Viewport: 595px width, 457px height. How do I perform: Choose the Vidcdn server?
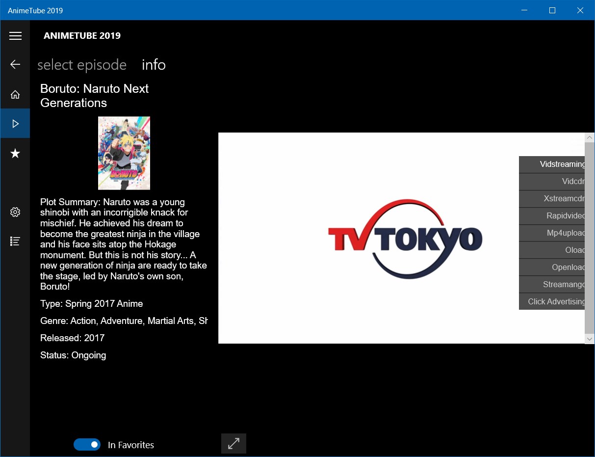point(552,182)
